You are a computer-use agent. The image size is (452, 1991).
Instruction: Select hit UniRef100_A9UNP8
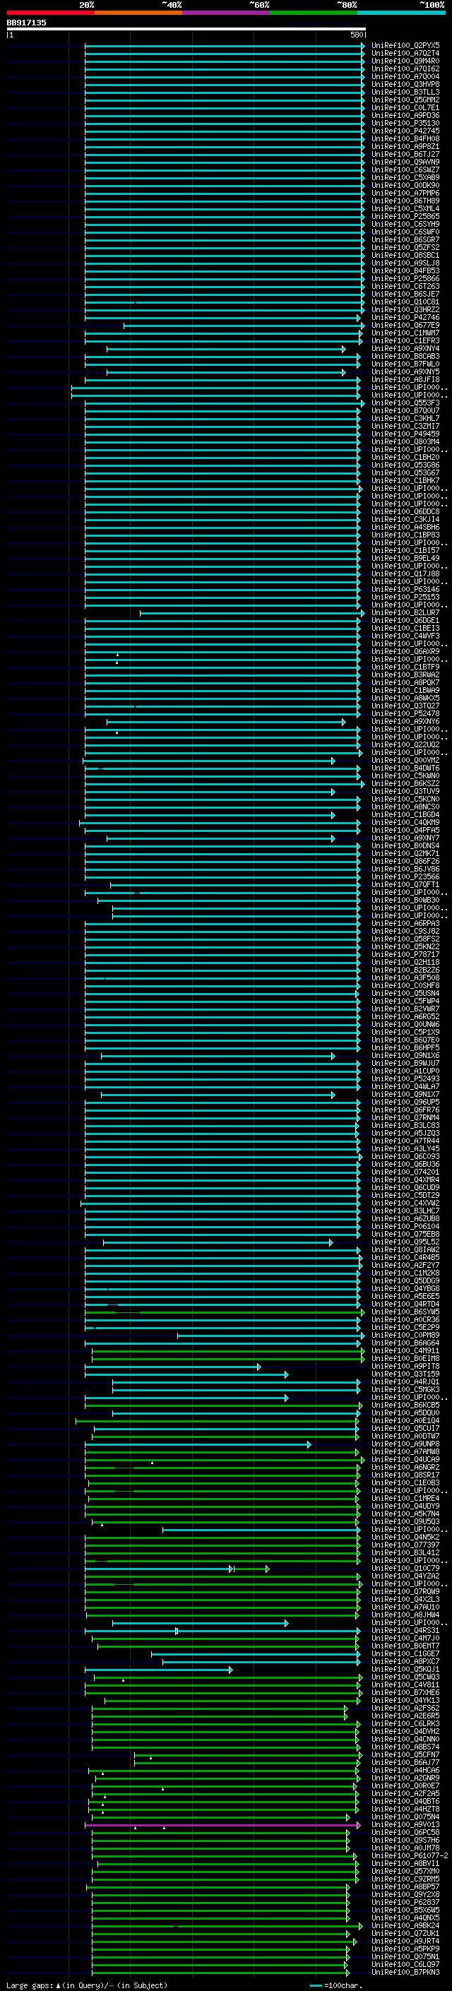[405, 1444]
